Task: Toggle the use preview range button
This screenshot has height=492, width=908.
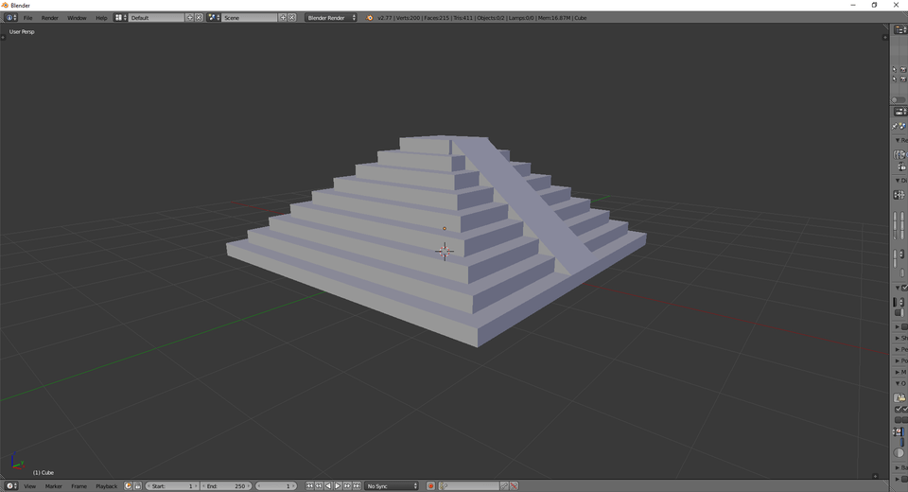Action: click(129, 486)
